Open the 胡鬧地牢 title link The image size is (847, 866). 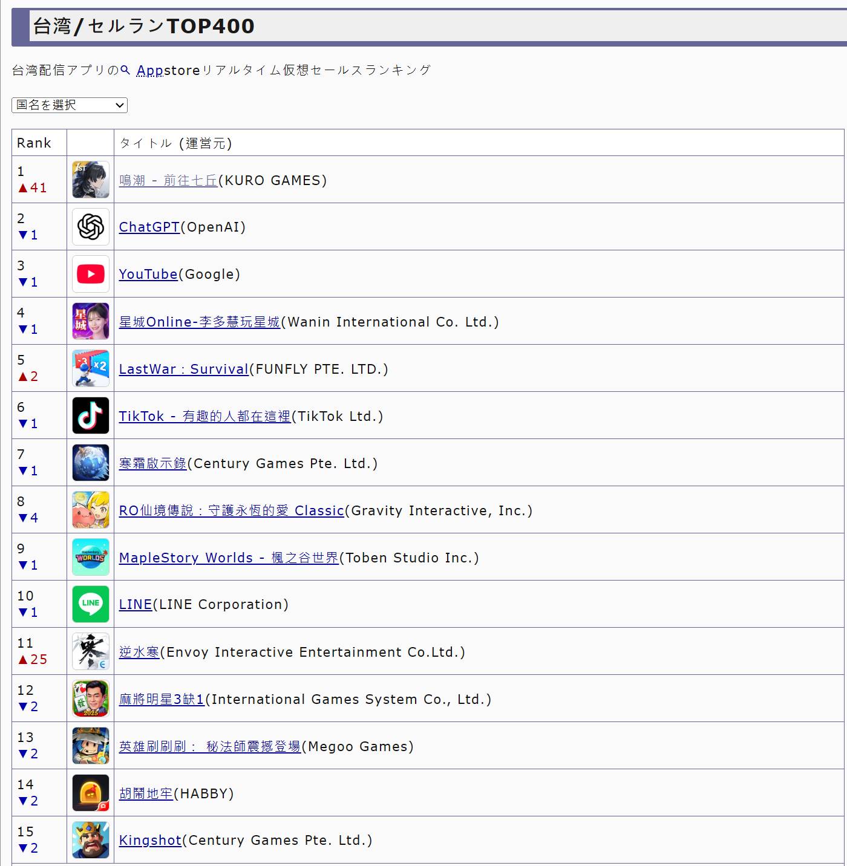coord(146,793)
